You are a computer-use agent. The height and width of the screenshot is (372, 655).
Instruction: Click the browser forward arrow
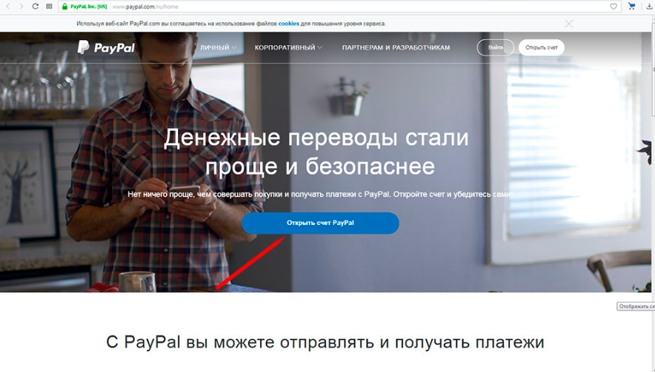click(21, 6)
